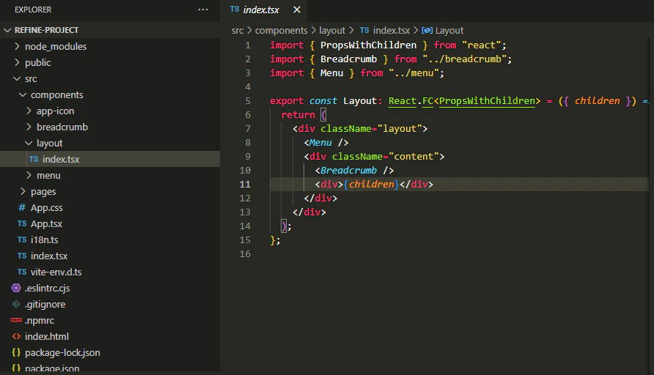Click line number 11 in the gutter
This screenshot has width=654, height=375.
245,184
